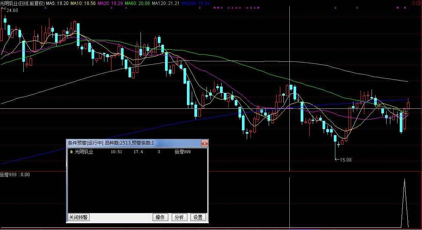This screenshot has width=422, height=230.
Task: Click the alert price 17.4
Action: point(138,152)
